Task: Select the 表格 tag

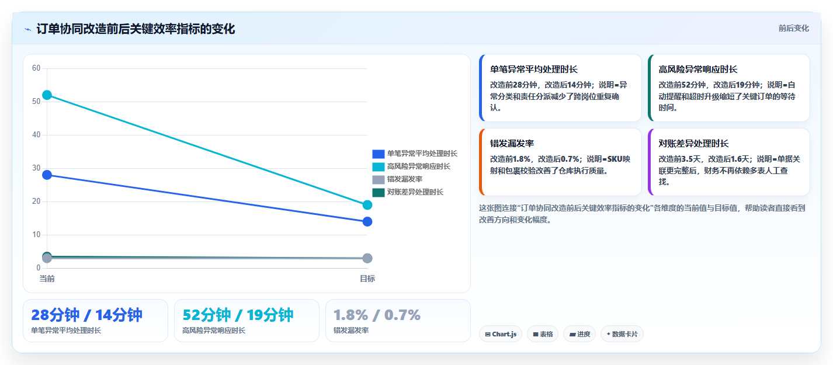Action: 543,334
